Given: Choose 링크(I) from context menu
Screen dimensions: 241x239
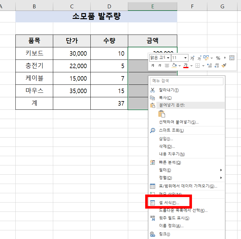Looking at the screenshot, I should 187,234.
